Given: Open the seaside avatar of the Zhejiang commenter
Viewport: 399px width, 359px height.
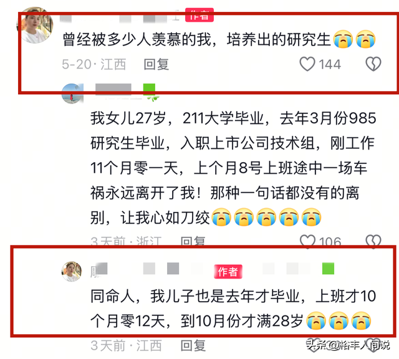Looking at the screenshot, I should pos(72,93).
